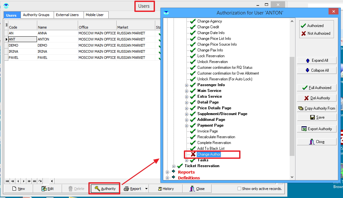Click the floppy disk Save icon
Image resolution: width=343 pixels, height=198 pixels.
(x=312, y=117)
